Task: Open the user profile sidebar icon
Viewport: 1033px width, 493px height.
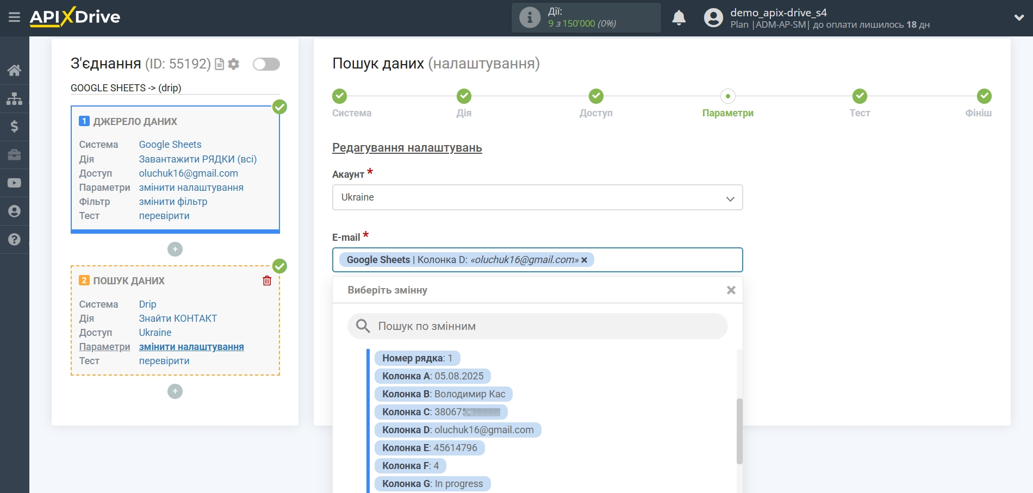Action: [15, 211]
